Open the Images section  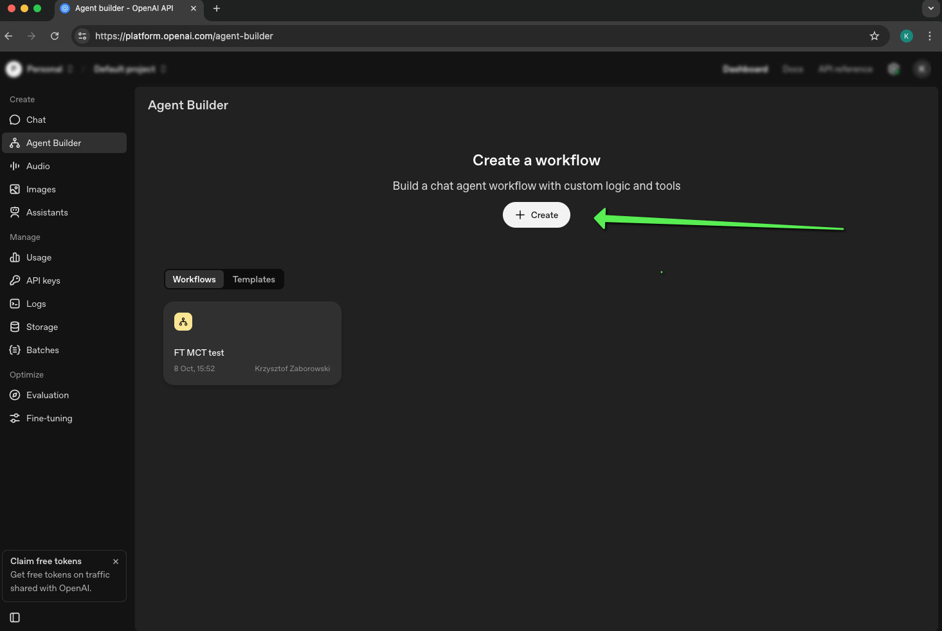tap(41, 189)
